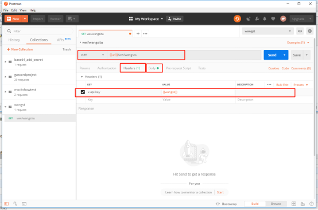Screen dimensions: 318x210
Task: Switch to Browse mode toggle
Action: tap(276, 204)
